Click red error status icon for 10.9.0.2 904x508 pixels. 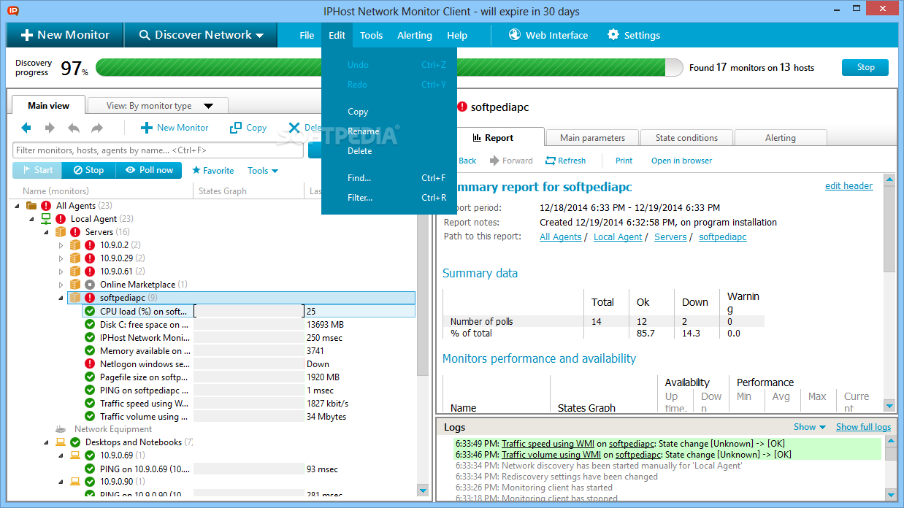[x=90, y=245]
